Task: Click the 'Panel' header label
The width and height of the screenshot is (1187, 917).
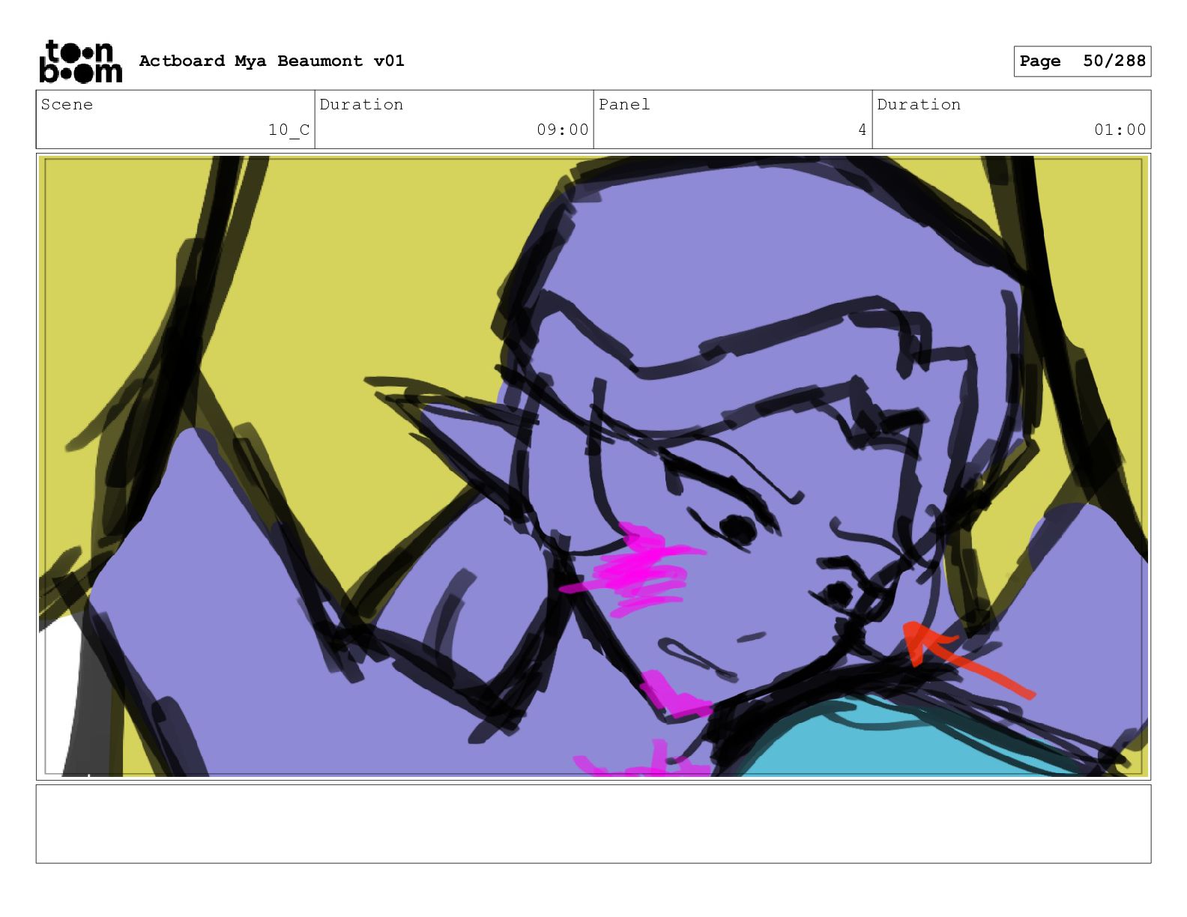Action: pos(623,104)
